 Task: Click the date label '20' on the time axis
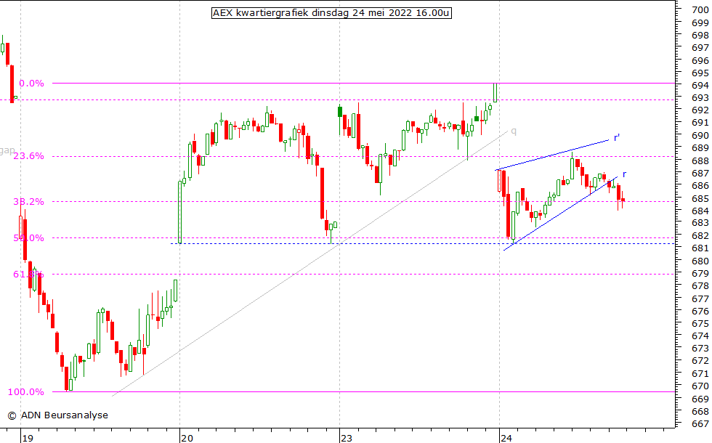(x=187, y=438)
